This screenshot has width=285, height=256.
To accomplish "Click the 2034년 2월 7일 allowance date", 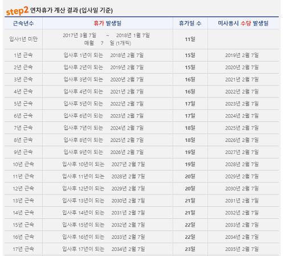I will (242, 237).
